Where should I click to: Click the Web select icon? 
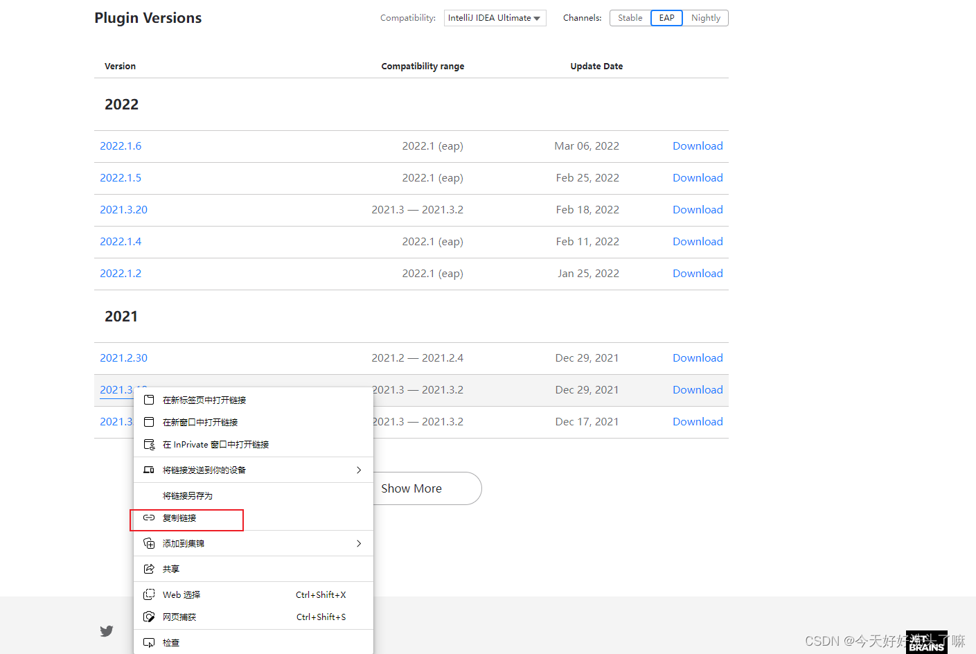pos(149,594)
